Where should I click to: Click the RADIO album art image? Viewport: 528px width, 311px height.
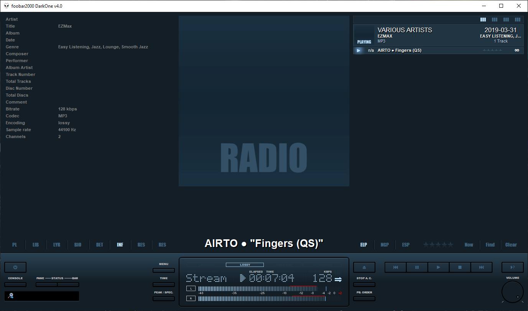point(264,101)
